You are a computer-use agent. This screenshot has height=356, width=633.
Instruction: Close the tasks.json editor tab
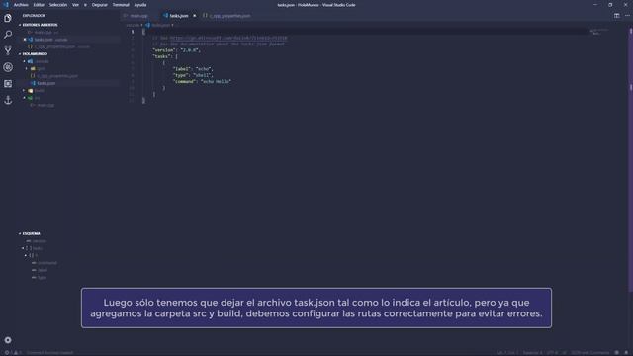(x=194, y=16)
